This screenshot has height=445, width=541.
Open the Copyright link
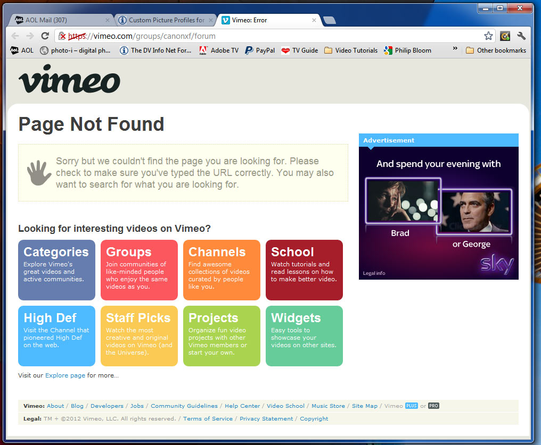pos(314,418)
